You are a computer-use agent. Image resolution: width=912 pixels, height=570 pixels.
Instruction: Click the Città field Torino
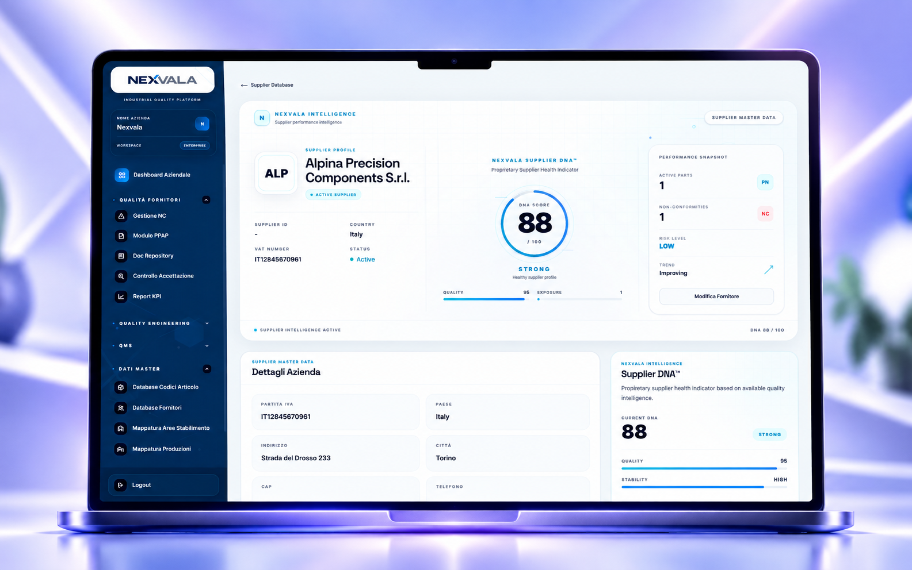[x=508, y=453]
